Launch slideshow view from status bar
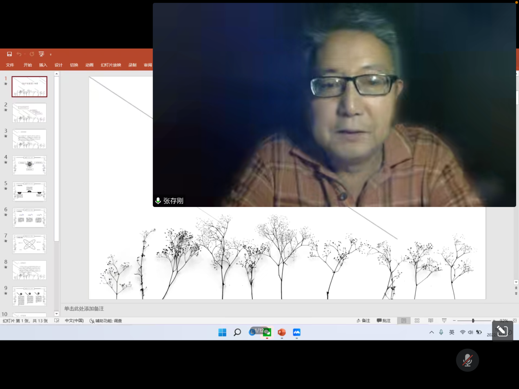Viewport: 519px width, 389px height. pos(444,321)
